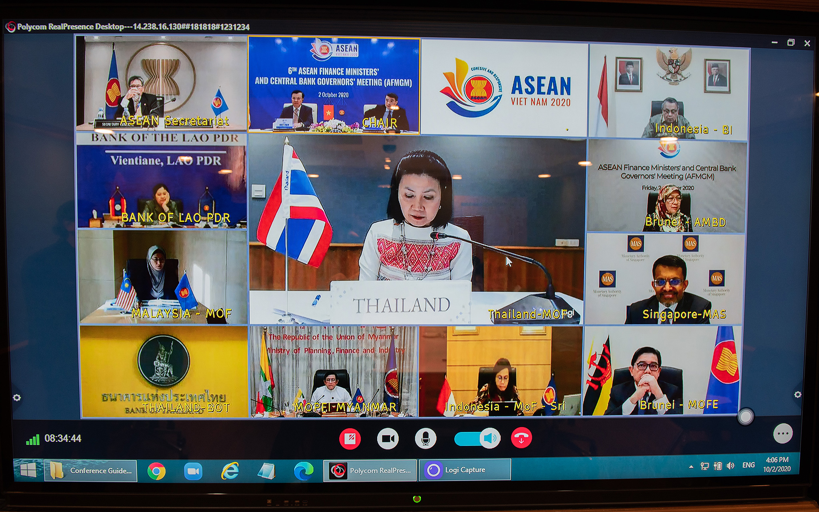Toggle the speaker volume icon
819x512 pixels.
click(490, 438)
